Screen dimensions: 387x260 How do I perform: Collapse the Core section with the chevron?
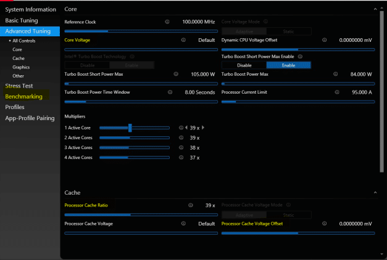374,9
